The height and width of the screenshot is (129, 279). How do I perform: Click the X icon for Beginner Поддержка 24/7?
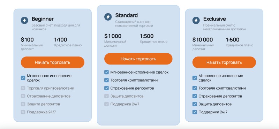23,112
